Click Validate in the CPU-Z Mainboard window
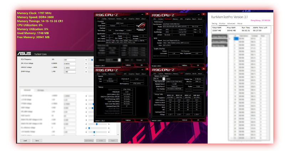 pyautogui.click(x=185, y=65)
